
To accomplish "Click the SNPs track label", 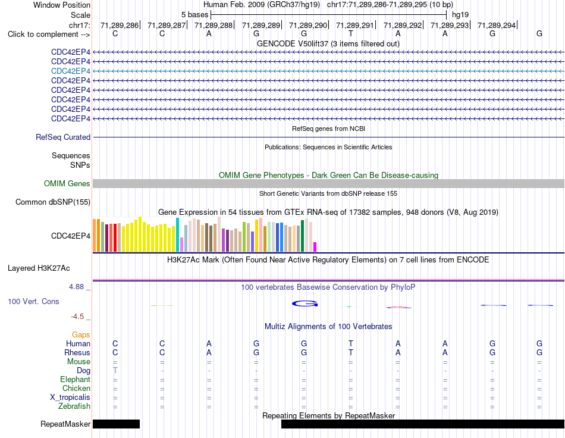I will [80, 165].
